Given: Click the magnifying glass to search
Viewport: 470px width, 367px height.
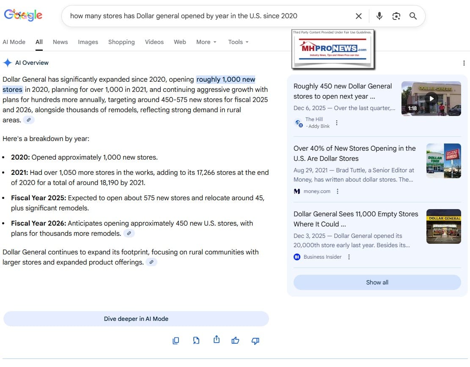Looking at the screenshot, I should [x=413, y=16].
